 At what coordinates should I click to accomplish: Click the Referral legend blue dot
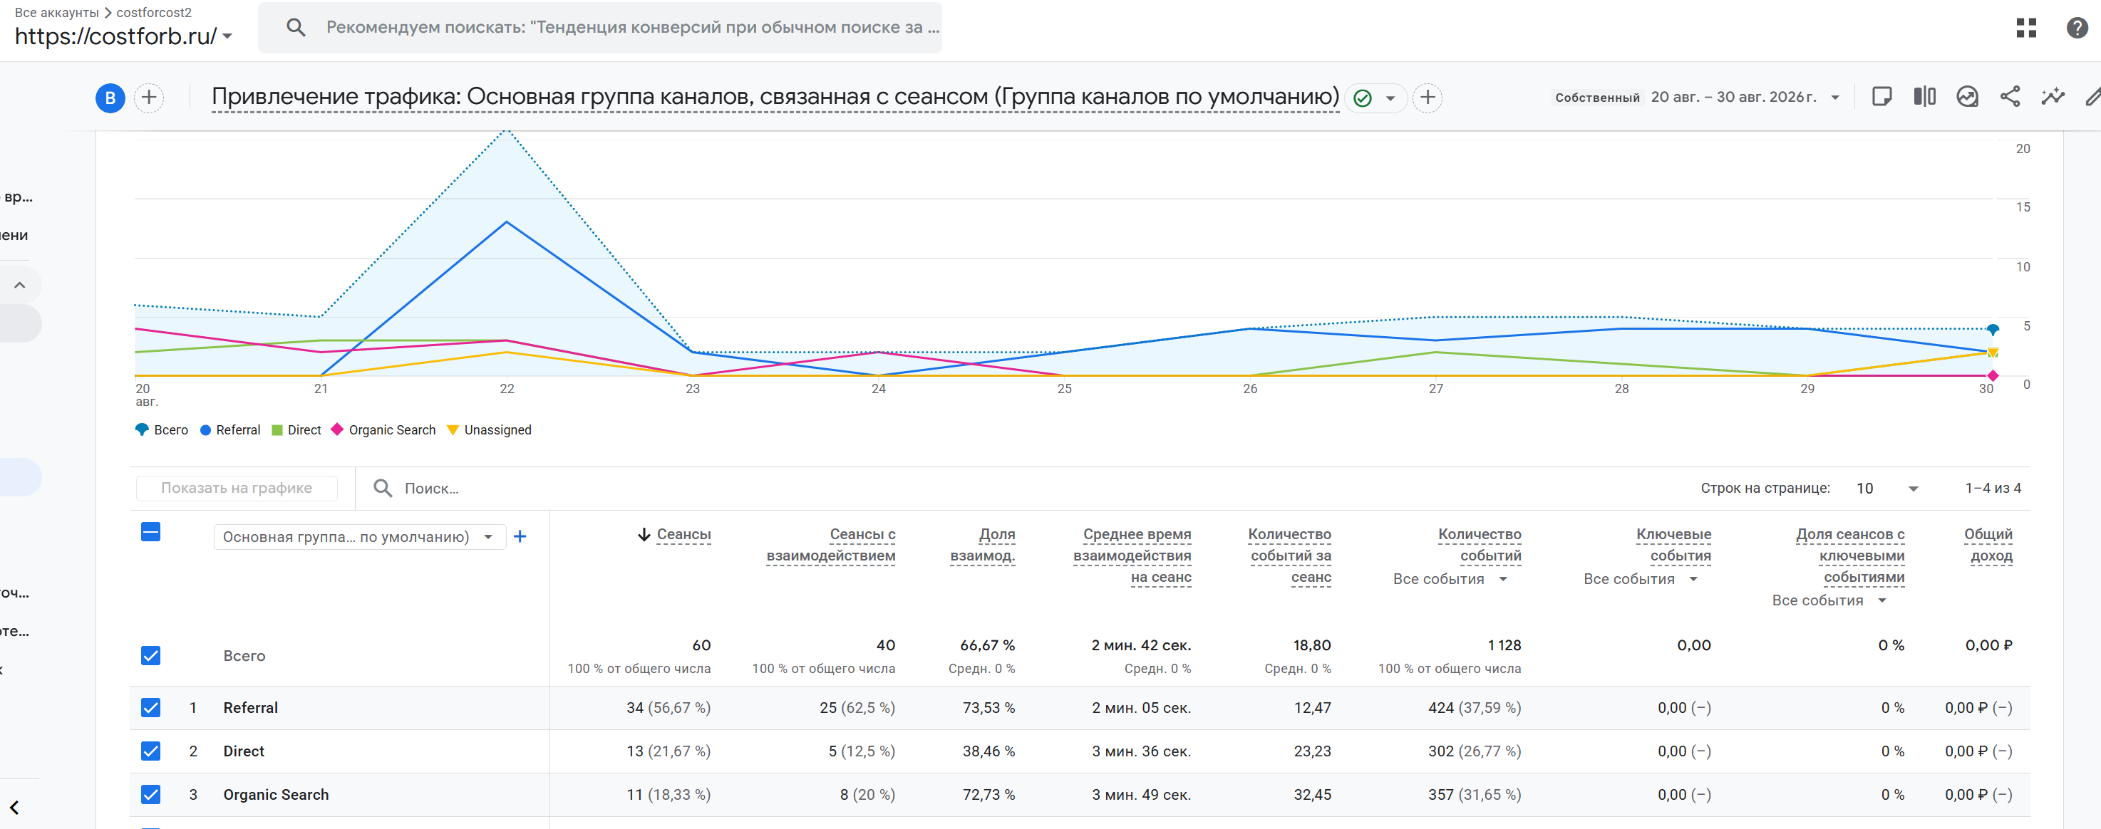point(205,429)
